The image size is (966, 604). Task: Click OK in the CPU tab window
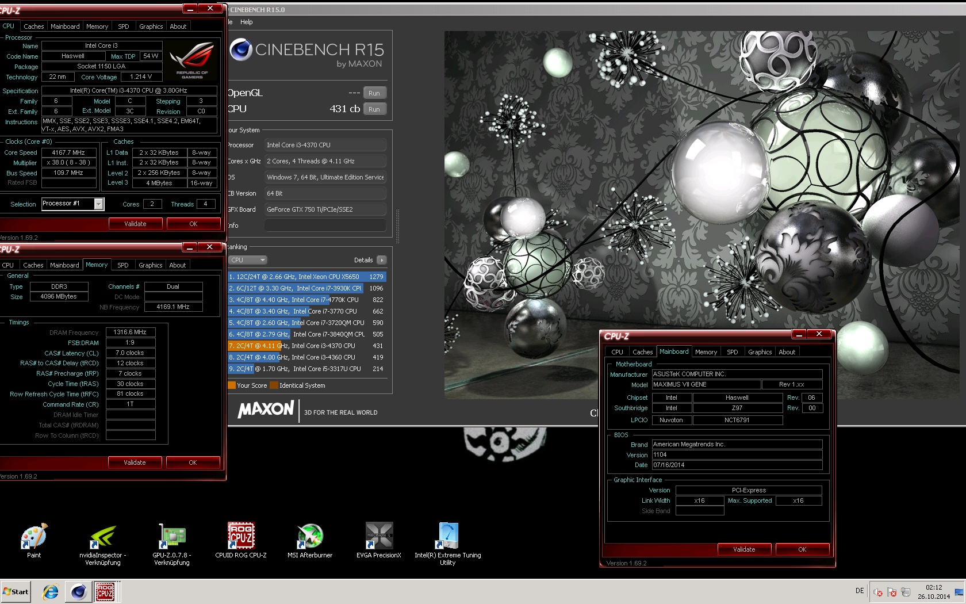(x=193, y=224)
